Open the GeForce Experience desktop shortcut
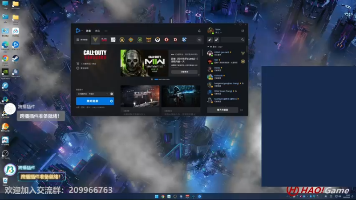This screenshot has width=356, height=200. point(5,74)
